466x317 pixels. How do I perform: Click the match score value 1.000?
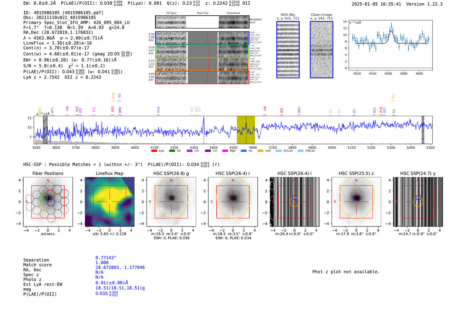(x=102, y=263)
